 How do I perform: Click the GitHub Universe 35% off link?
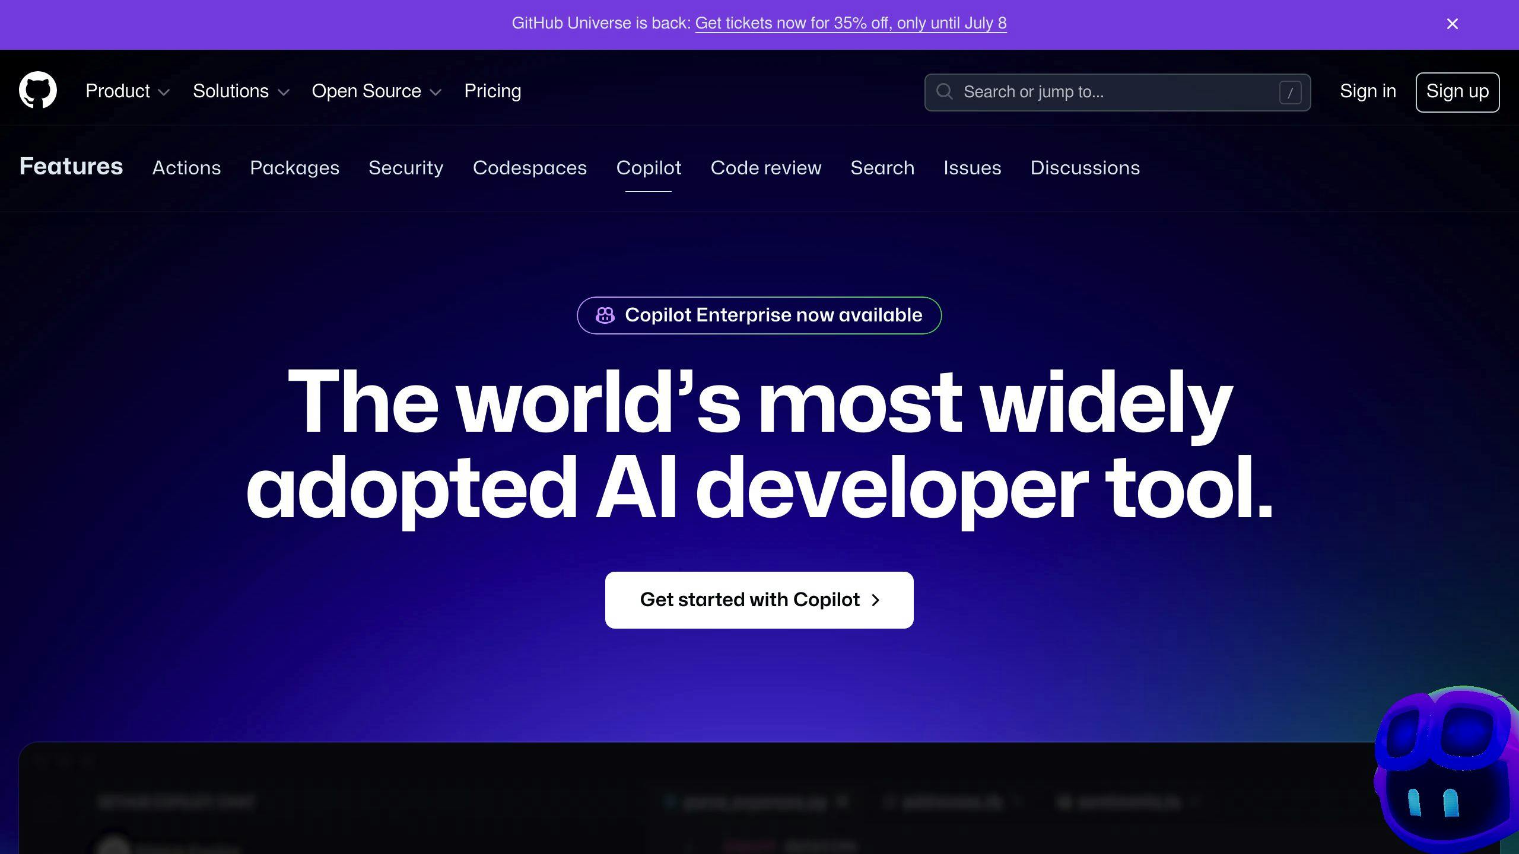[x=851, y=23]
